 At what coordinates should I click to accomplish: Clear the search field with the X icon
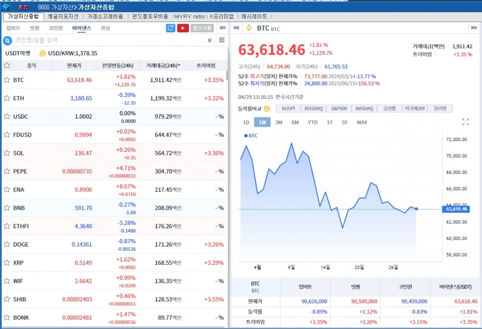click(209, 40)
